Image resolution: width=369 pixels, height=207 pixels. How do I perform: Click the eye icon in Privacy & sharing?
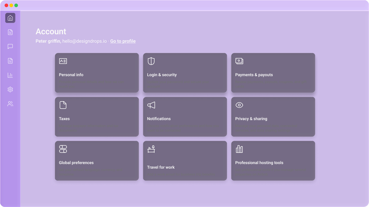[239, 105]
